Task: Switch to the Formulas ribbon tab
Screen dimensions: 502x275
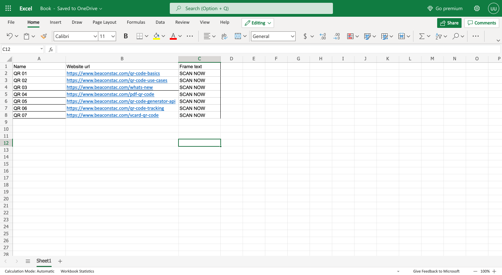Action: tap(136, 22)
